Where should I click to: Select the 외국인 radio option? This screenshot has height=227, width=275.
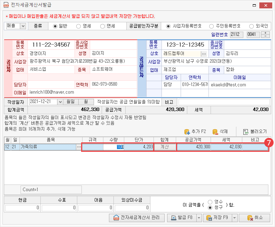pyautogui.click(x=251, y=26)
